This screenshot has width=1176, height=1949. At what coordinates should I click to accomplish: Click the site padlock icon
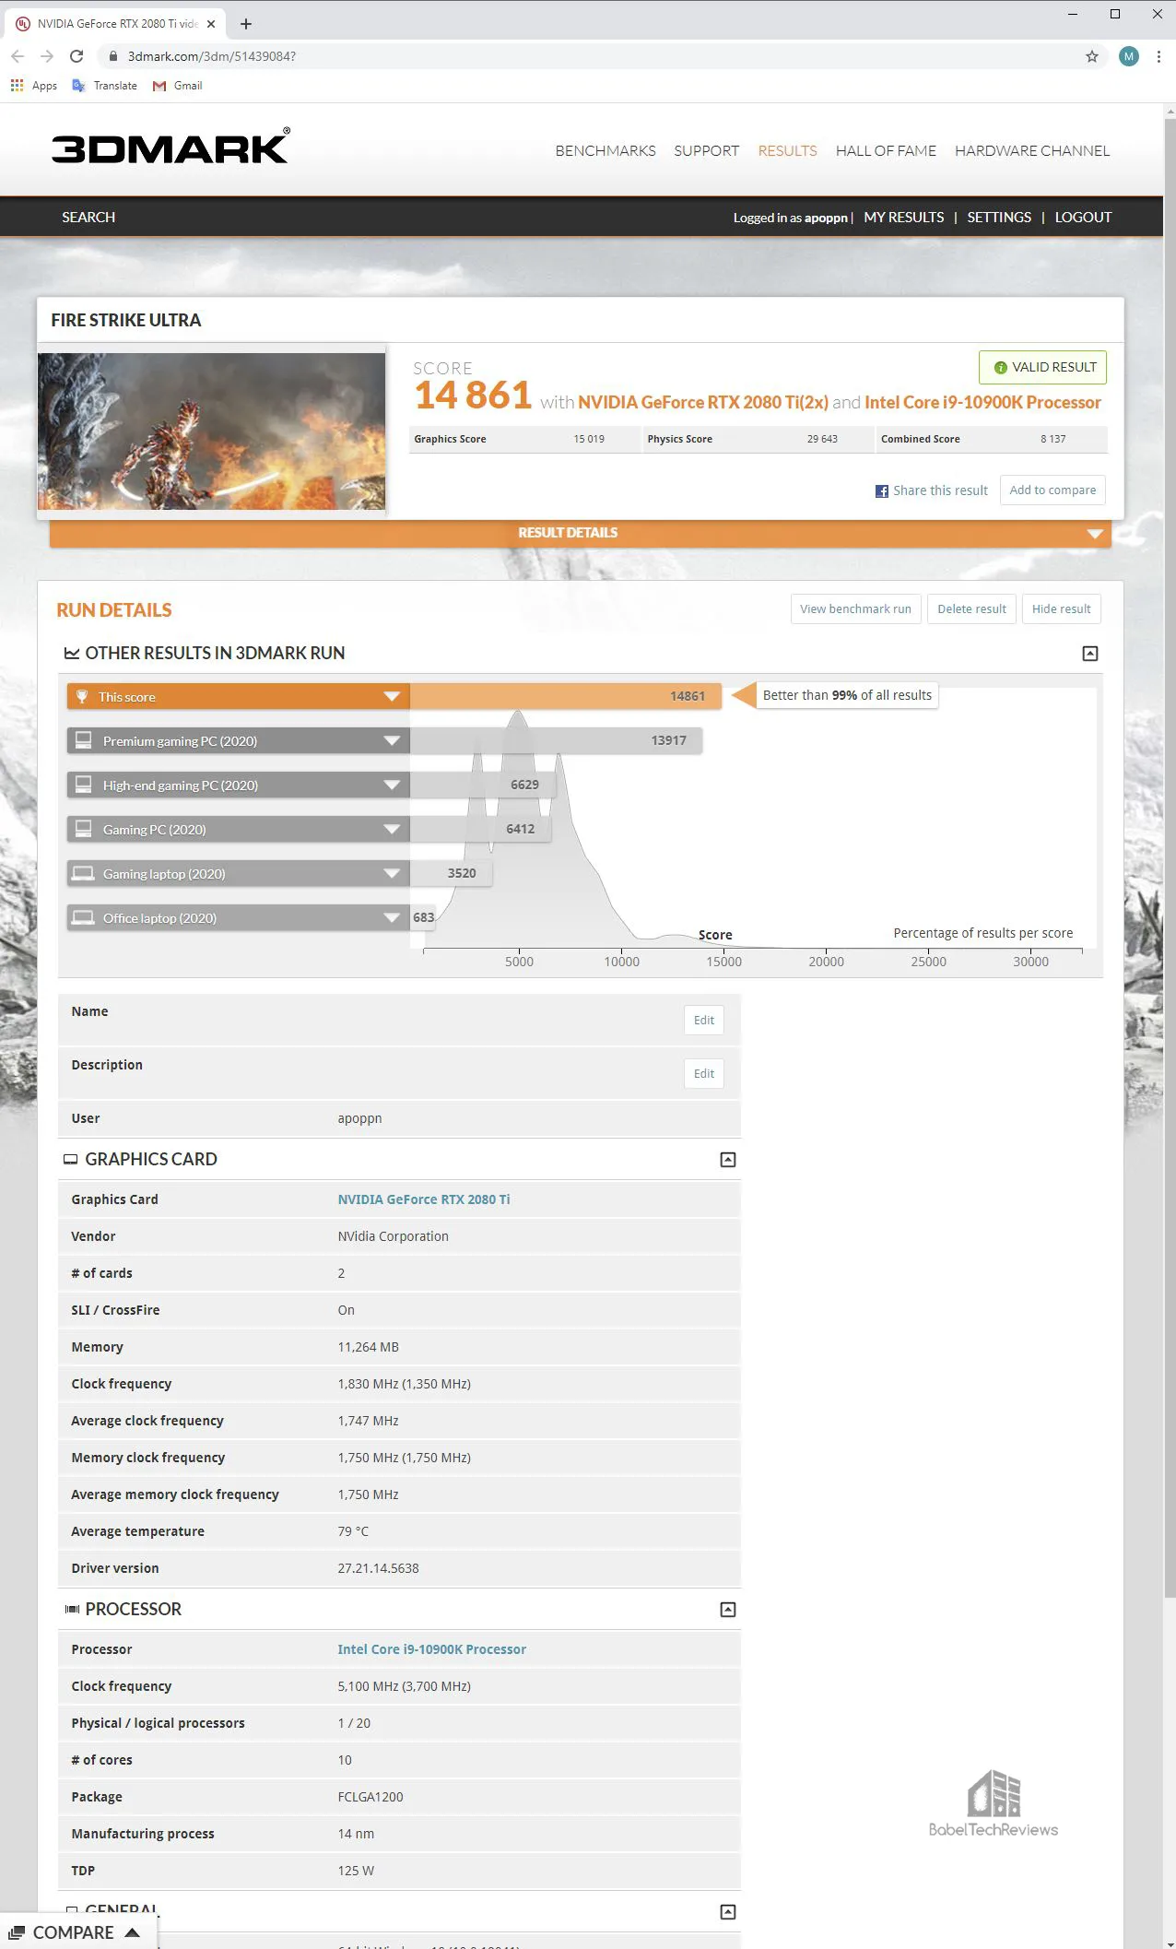click(113, 56)
